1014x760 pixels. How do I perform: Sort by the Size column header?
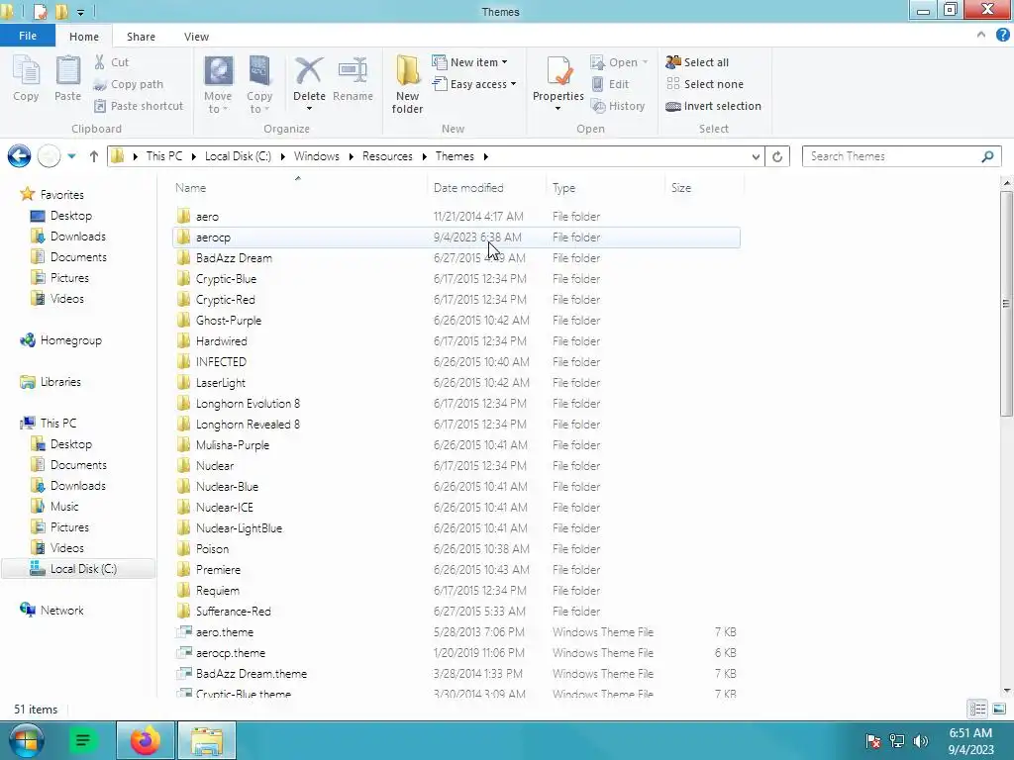(704, 187)
